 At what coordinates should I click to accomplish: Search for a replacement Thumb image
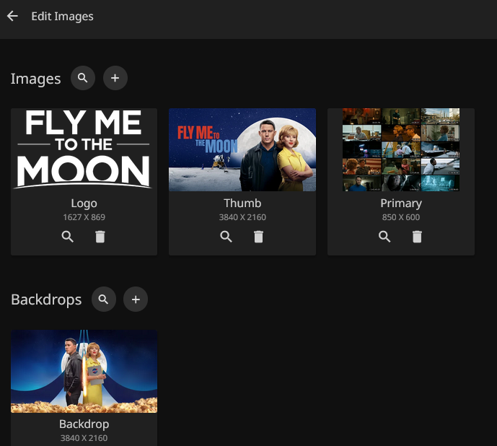pos(226,237)
